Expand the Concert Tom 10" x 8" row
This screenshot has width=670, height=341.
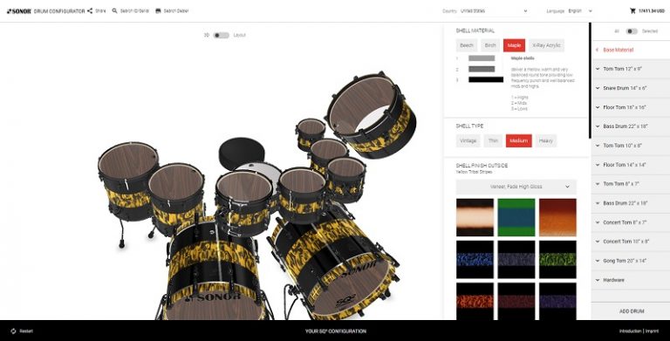630,242
